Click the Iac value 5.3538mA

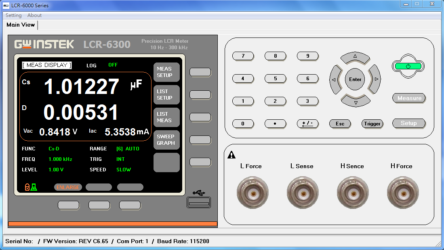click(127, 132)
